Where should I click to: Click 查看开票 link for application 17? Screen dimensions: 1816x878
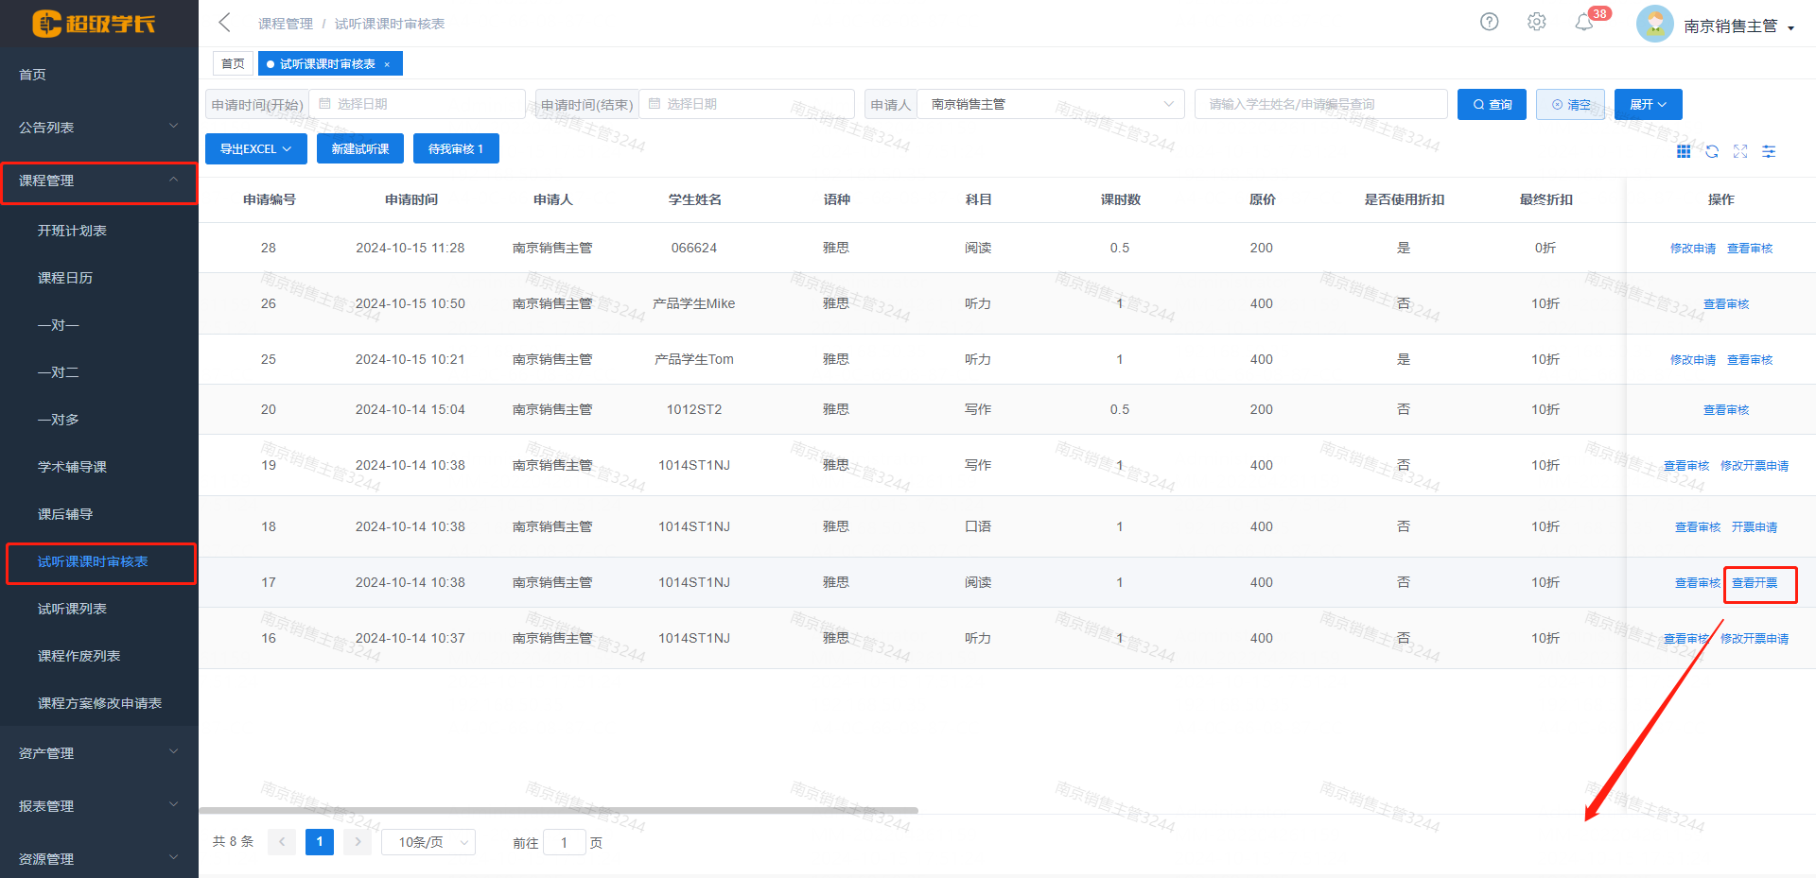click(1755, 583)
